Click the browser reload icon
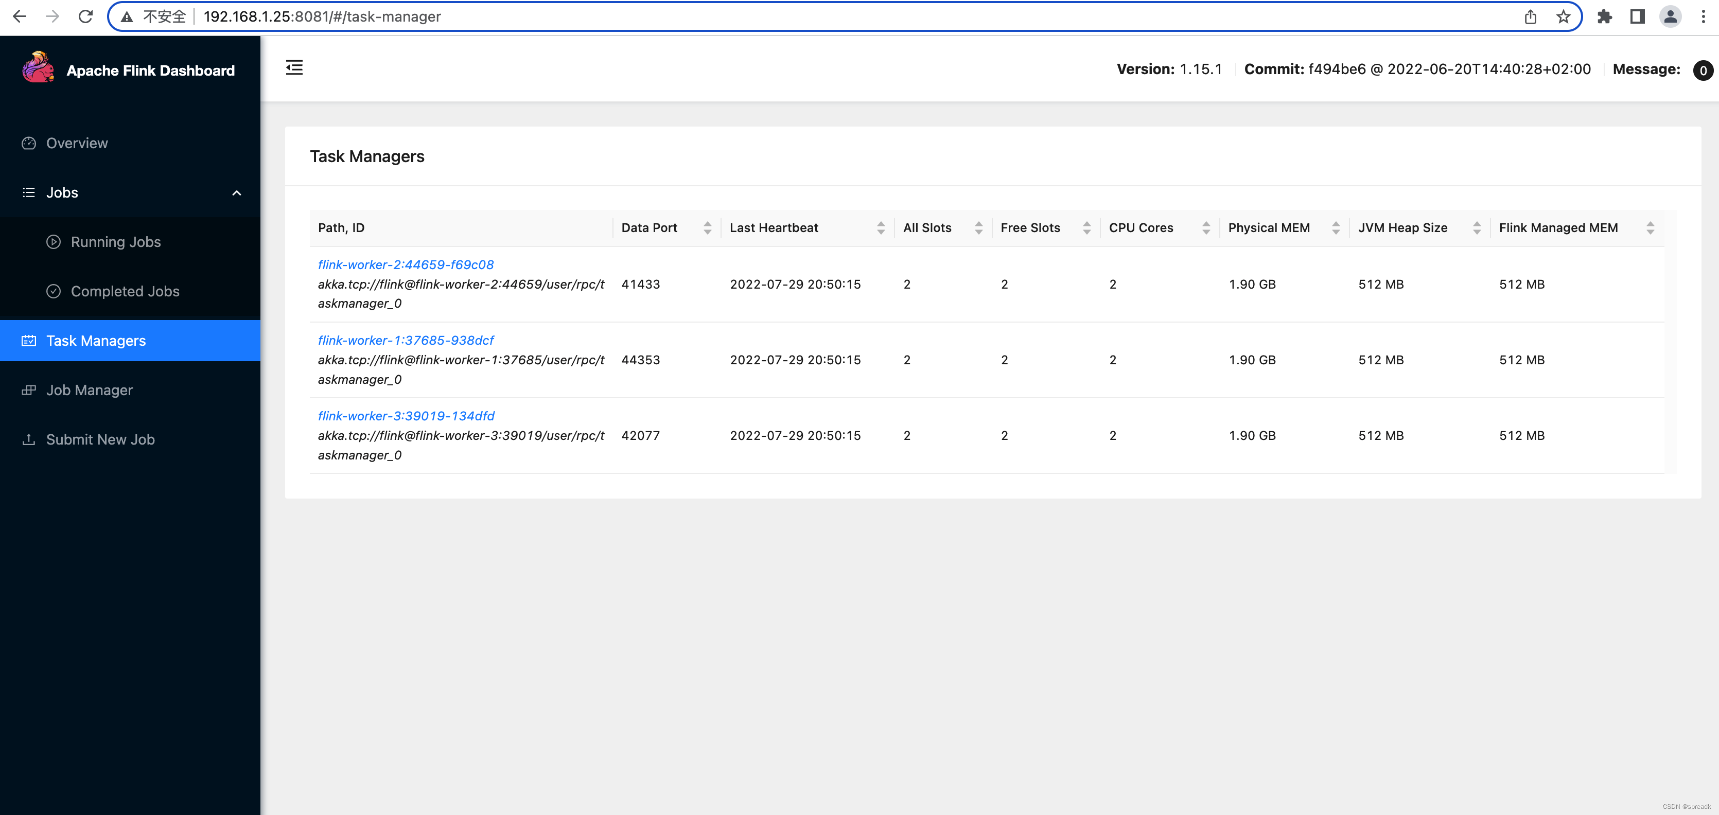The width and height of the screenshot is (1719, 815). tap(85, 16)
